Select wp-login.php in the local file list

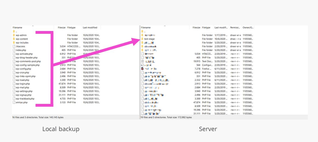point(23,84)
